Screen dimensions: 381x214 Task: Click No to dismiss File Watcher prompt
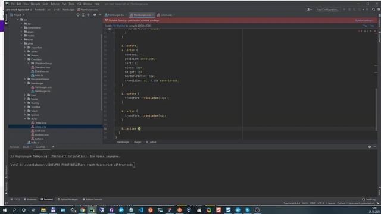pyautogui.click(x=372, y=26)
